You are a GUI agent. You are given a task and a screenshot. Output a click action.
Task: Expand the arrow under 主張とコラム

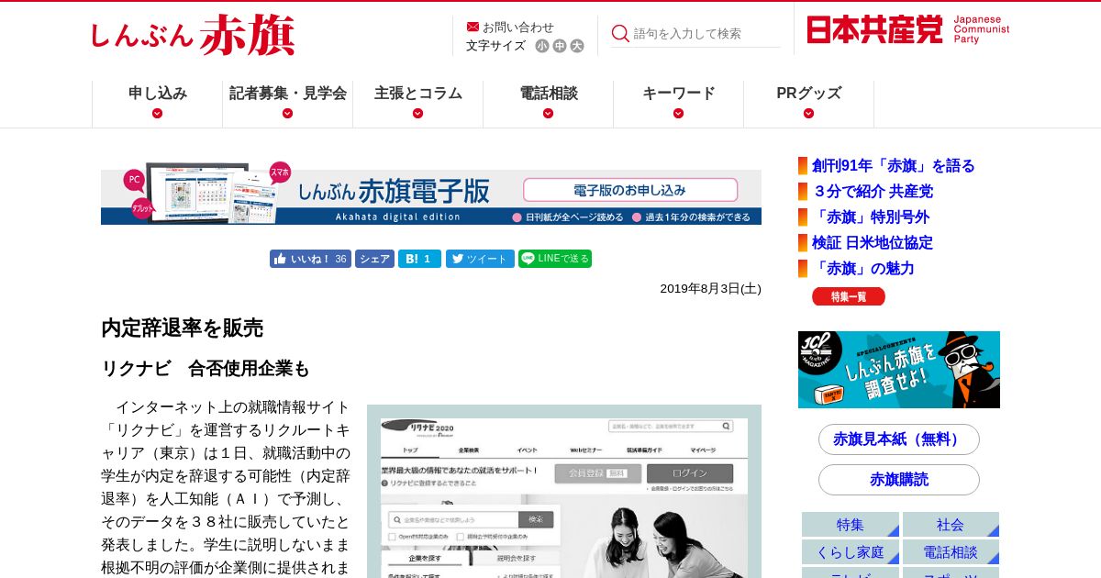pyautogui.click(x=418, y=113)
